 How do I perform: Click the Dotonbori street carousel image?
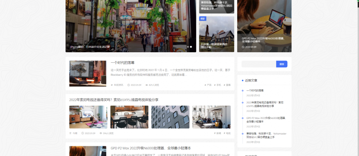click(131, 26)
